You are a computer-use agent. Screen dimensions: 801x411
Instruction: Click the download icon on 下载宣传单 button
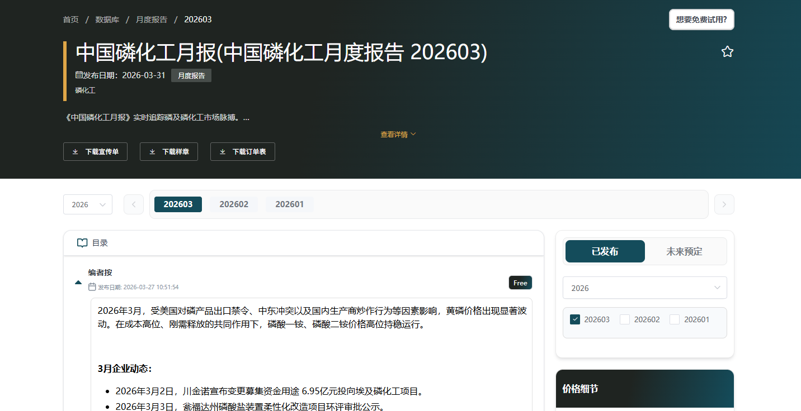tap(75, 151)
